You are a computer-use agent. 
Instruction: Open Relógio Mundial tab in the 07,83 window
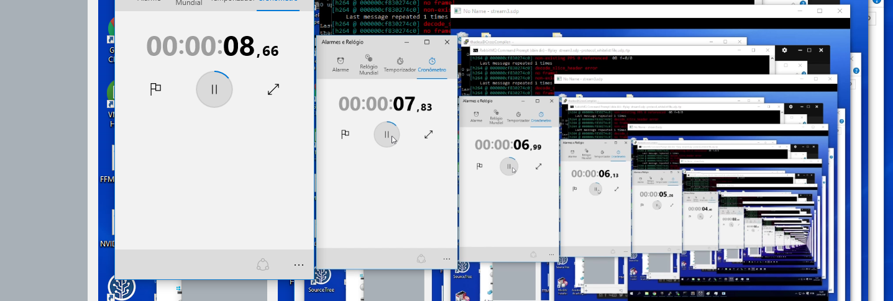pos(369,65)
